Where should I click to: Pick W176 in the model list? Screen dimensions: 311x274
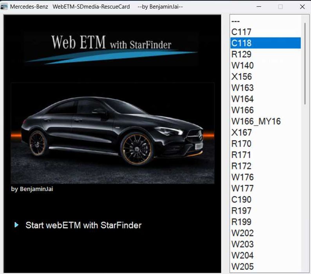(x=266, y=177)
